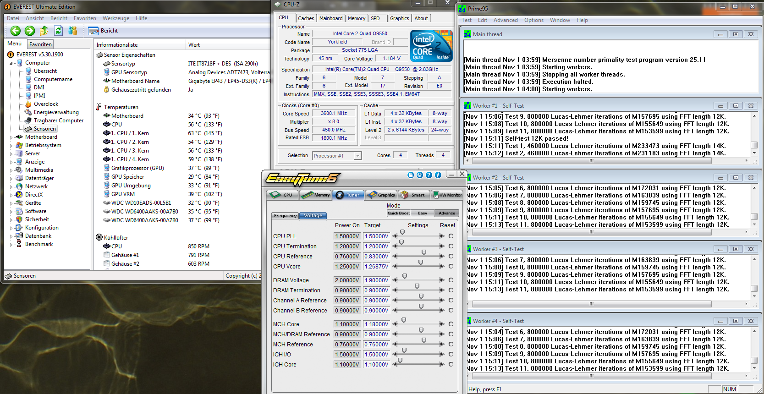Open the Advanced menu in Prime95
The width and height of the screenshot is (764, 394).
(x=506, y=20)
